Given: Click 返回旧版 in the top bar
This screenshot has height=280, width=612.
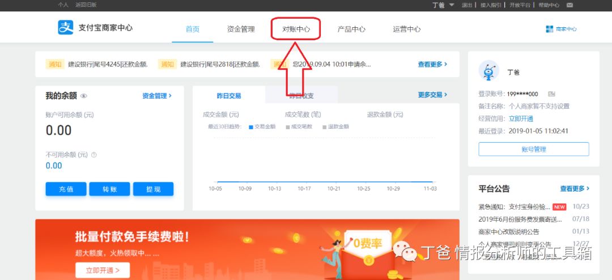Looking at the screenshot, I should coord(86,5).
